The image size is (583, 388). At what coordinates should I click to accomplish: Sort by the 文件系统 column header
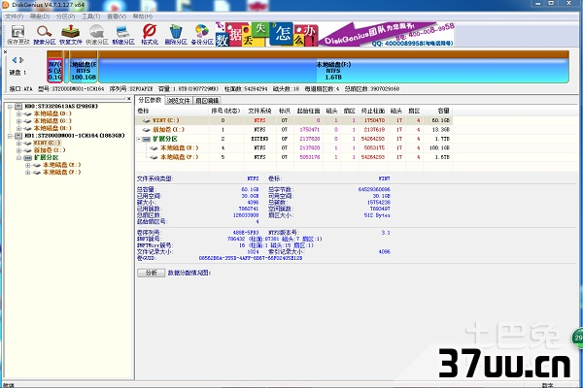point(259,111)
